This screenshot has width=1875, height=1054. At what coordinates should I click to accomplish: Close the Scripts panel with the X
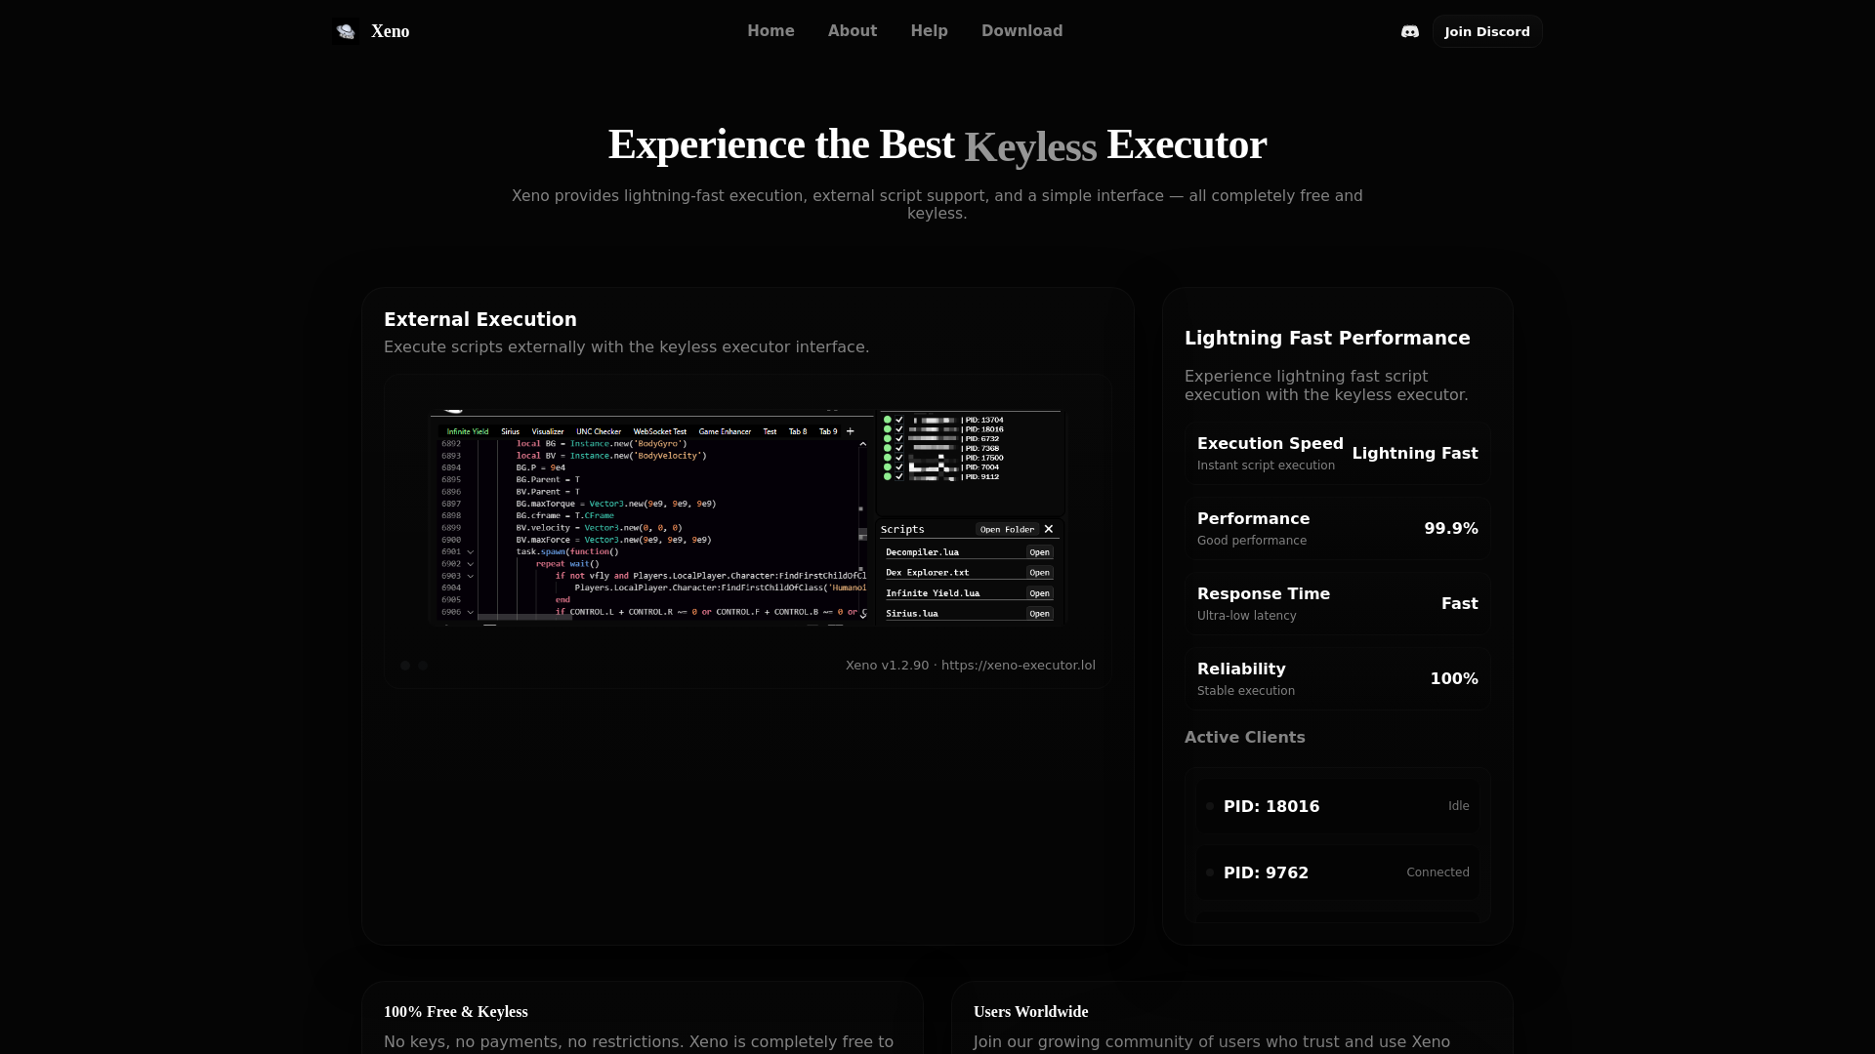pyautogui.click(x=1049, y=529)
